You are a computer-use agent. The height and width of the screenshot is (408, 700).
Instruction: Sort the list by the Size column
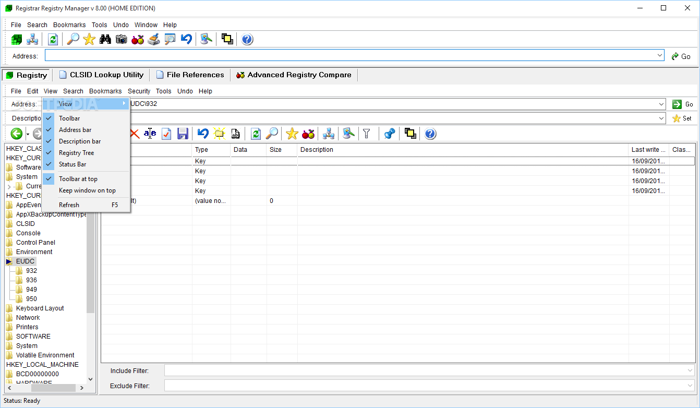tap(282, 150)
